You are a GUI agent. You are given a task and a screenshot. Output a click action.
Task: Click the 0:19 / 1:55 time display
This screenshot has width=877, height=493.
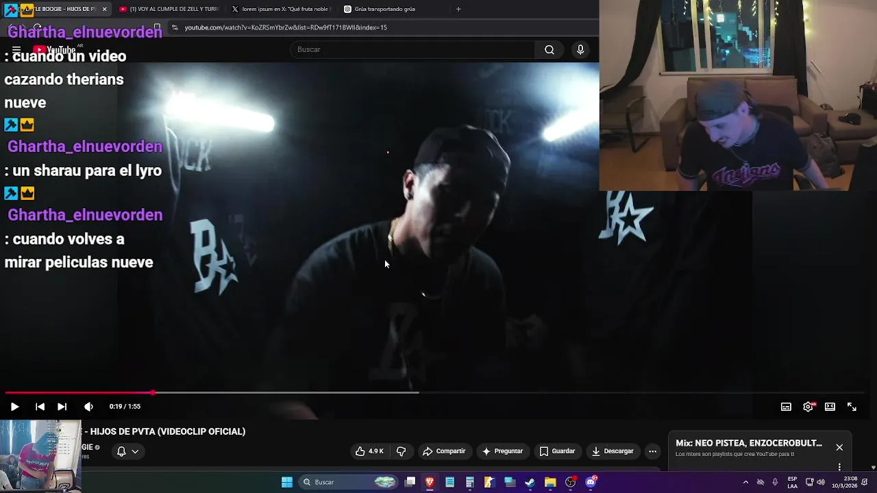click(x=125, y=407)
